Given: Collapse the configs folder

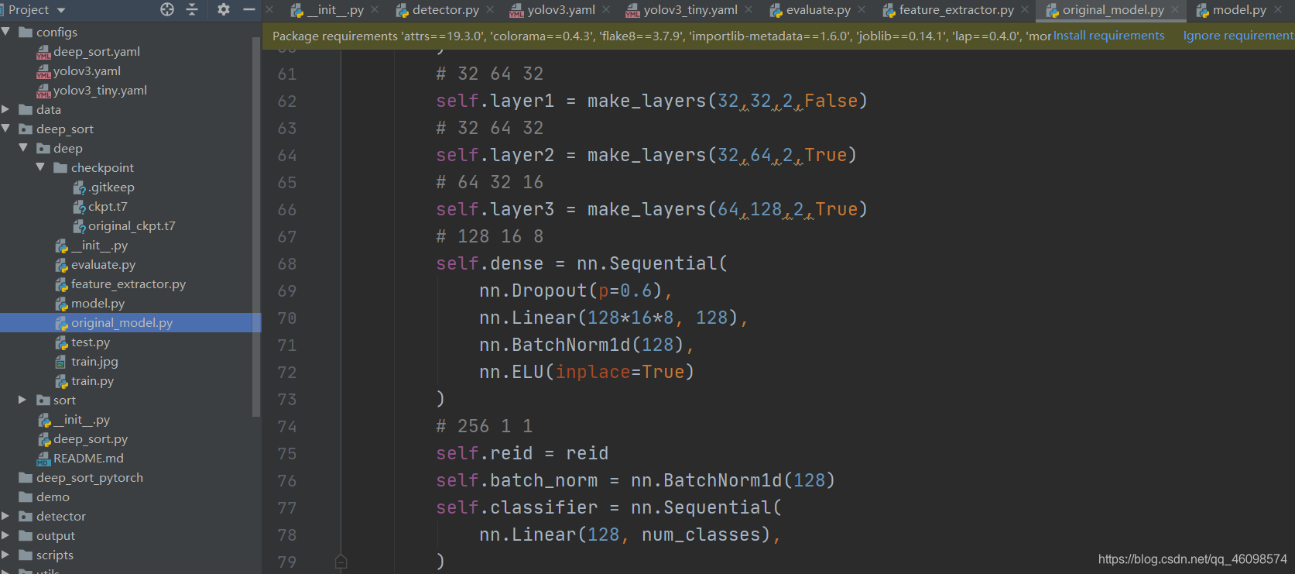Looking at the screenshot, I should pyautogui.click(x=6, y=32).
